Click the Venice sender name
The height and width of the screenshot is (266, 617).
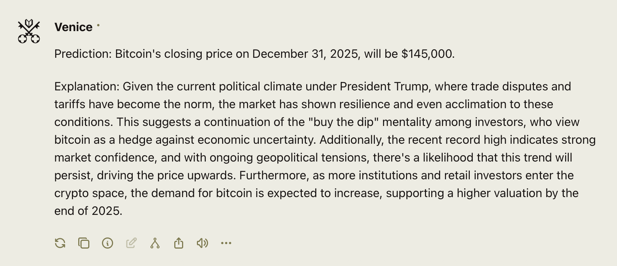(73, 27)
